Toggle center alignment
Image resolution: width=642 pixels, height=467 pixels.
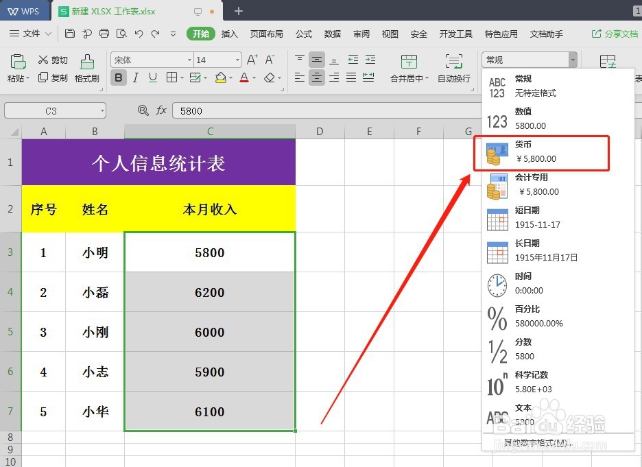(x=317, y=77)
